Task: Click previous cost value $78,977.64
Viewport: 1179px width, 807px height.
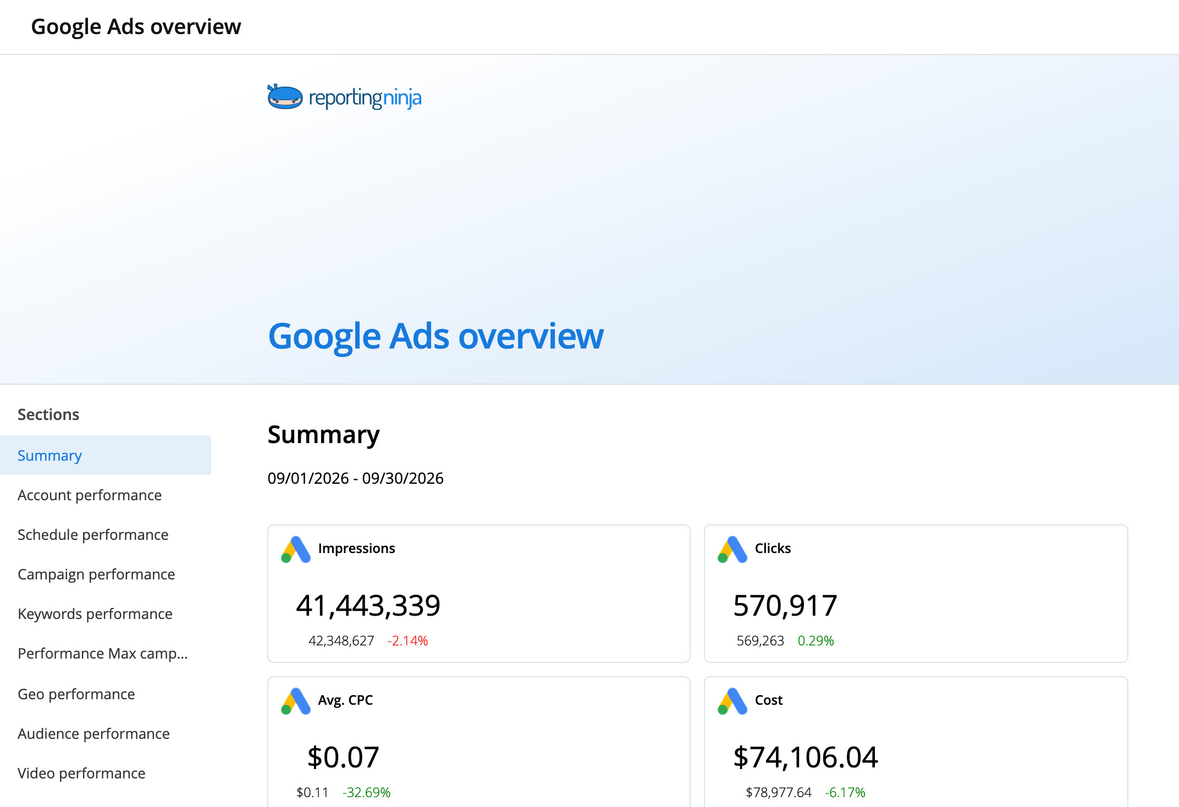Action: [778, 792]
